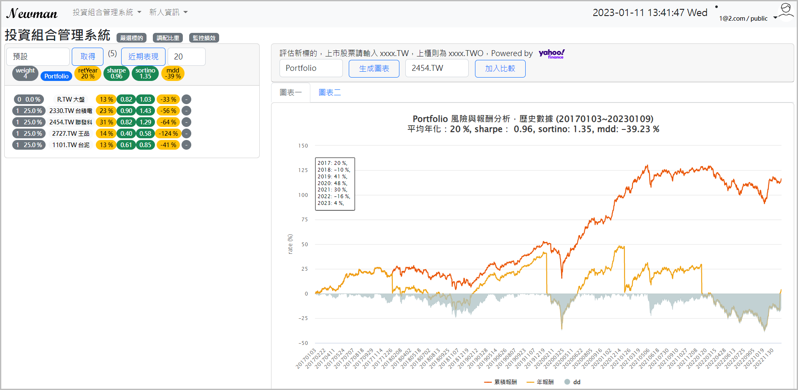Open the 1@2.com / public account dropdown

(x=748, y=18)
